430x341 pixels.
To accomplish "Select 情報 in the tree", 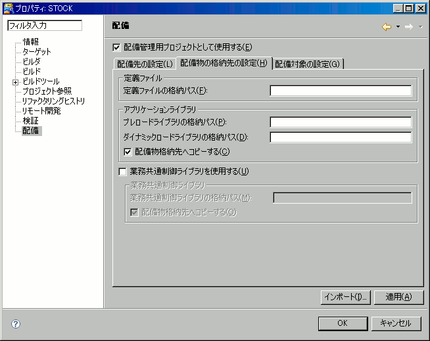I will 31,41.
